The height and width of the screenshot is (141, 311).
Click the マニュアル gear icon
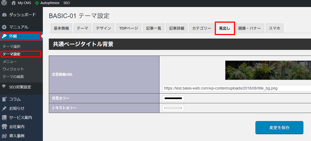click(x=4, y=27)
